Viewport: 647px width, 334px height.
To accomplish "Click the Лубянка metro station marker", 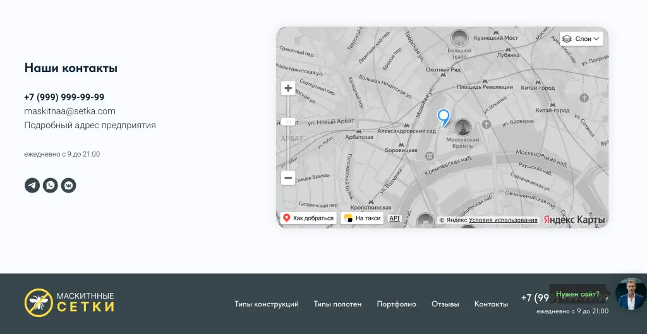I will [x=508, y=49].
